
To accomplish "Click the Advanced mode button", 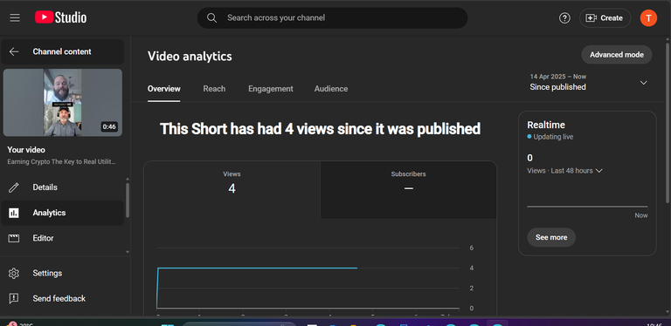I will (x=616, y=55).
